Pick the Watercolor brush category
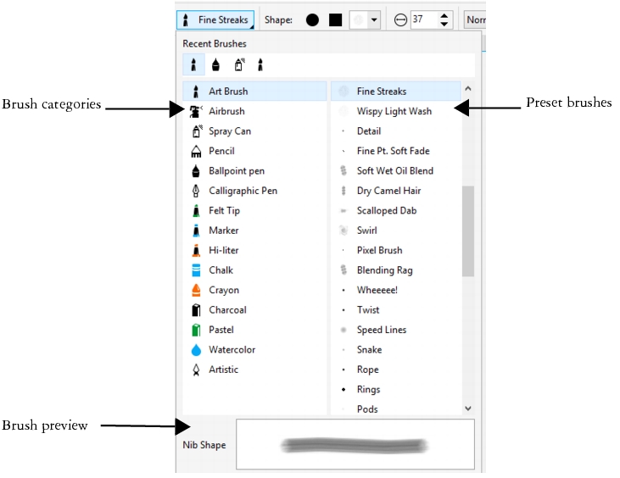 coord(232,350)
